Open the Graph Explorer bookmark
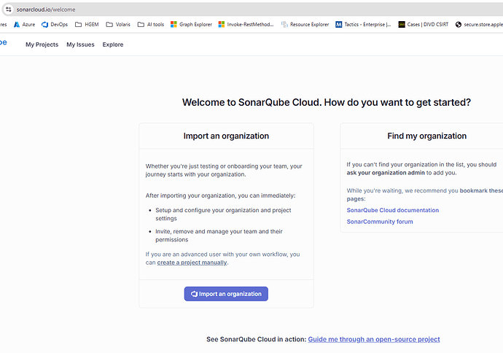 (191, 24)
